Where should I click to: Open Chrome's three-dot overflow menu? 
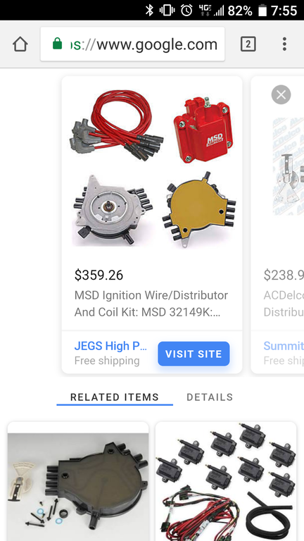[x=284, y=44]
